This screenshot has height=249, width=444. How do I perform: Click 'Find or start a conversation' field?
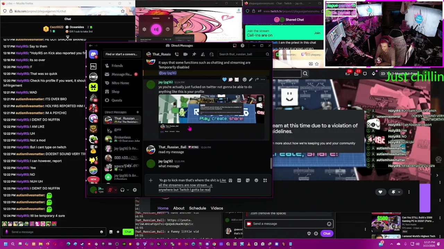click(121, 54)
